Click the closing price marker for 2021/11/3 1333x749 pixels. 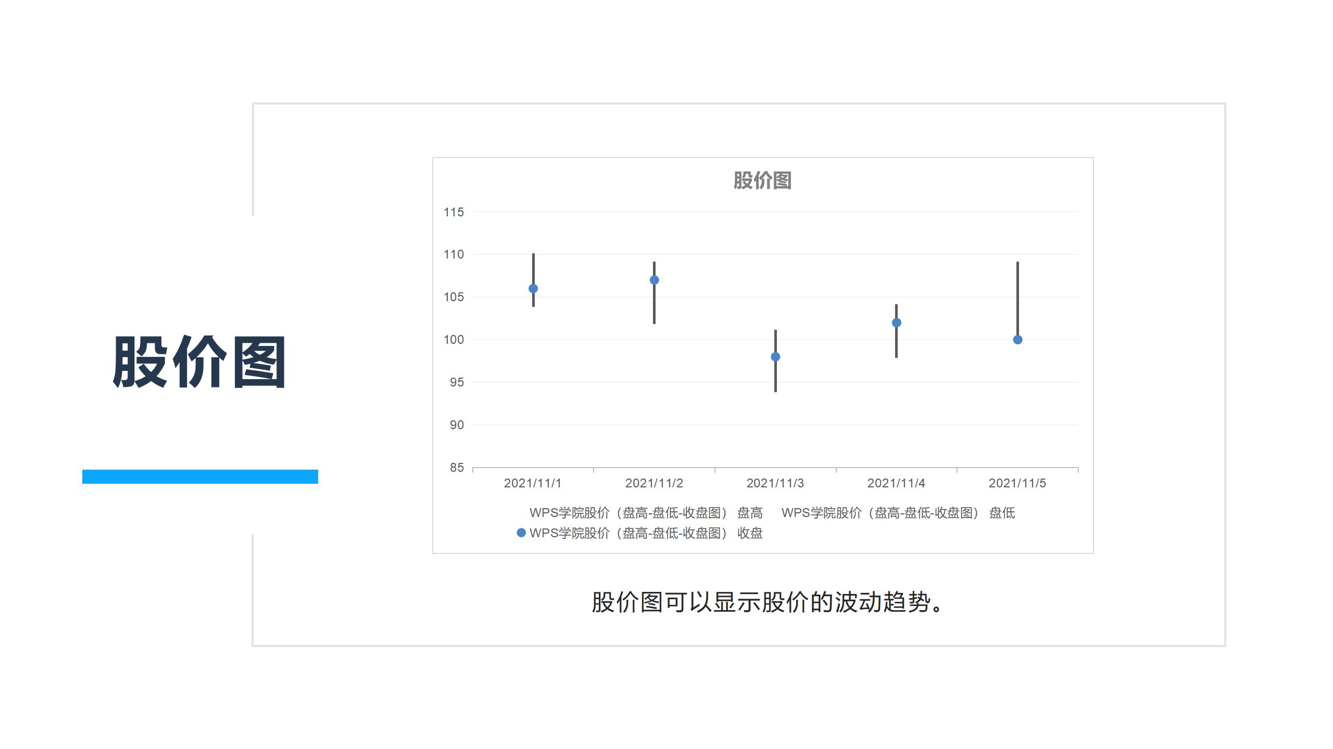(775, 357)
